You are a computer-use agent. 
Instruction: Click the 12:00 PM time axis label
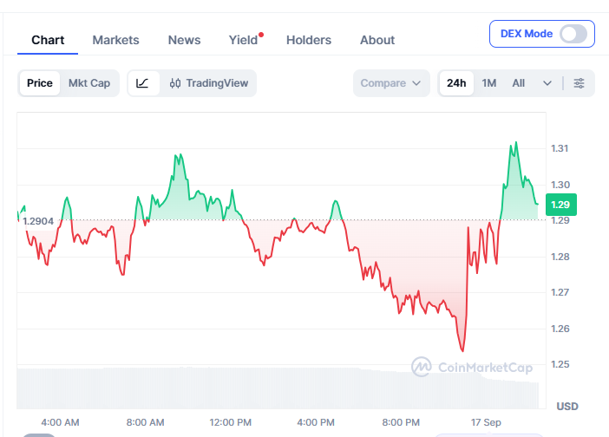coord(230,422)
